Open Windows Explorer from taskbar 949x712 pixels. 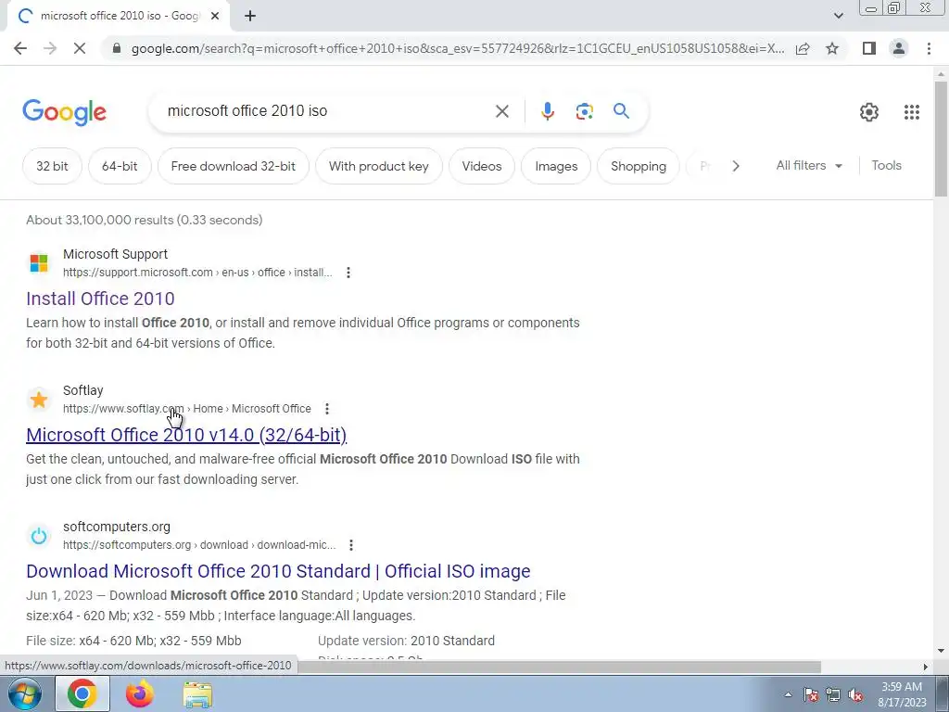click(x=198, y=695)
